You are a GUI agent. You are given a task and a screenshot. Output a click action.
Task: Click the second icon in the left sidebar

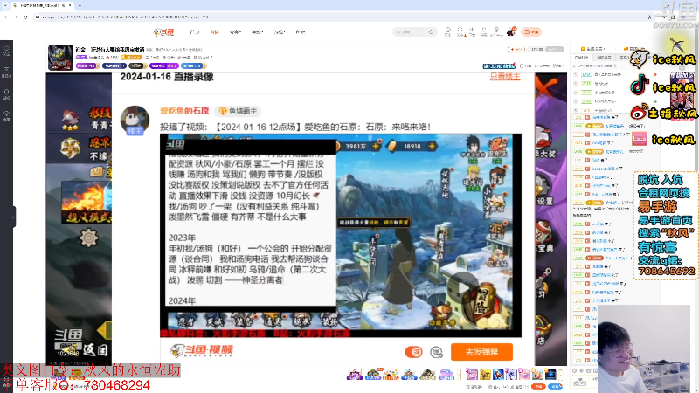(x=6, y=72)
